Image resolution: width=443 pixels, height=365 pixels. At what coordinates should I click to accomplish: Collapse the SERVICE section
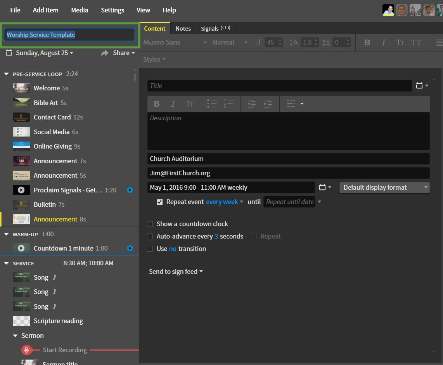[x=7, y=263]
